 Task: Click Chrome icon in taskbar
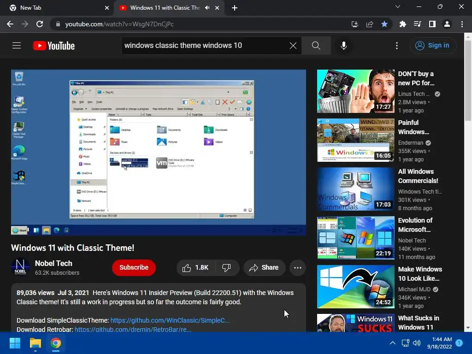click(x=56, y=343)
